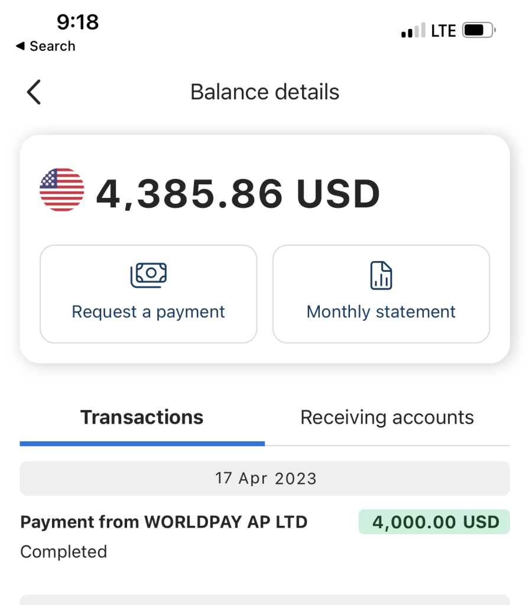529x605 pixels.
Task: Tap the blue active tab underline
Action: point(142,443)
